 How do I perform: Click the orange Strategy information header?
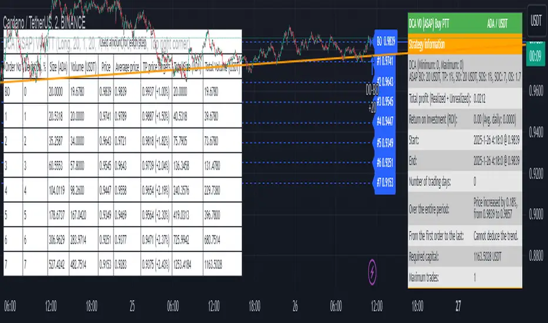(464, 45)
